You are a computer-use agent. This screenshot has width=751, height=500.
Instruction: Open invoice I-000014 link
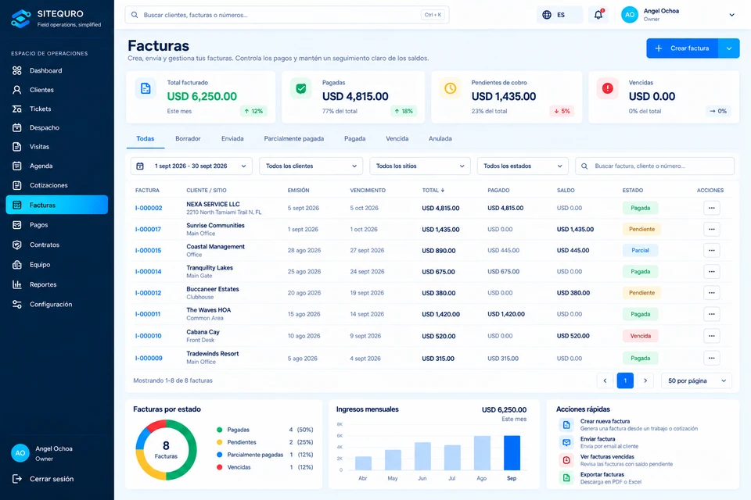(x=148, y=272)
